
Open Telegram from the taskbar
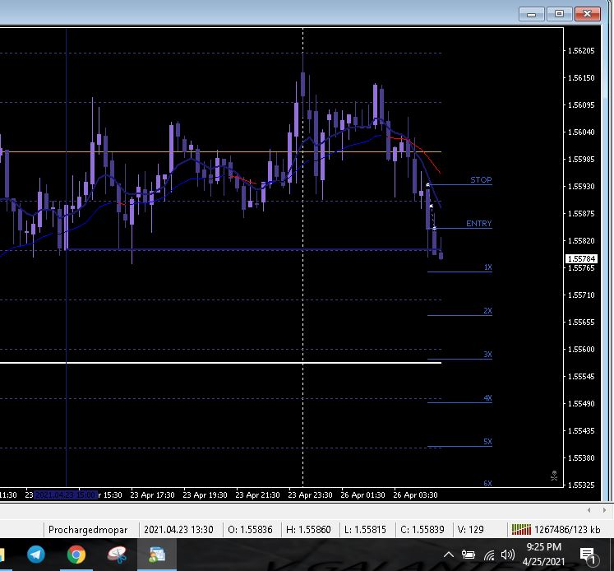point(36,555)
